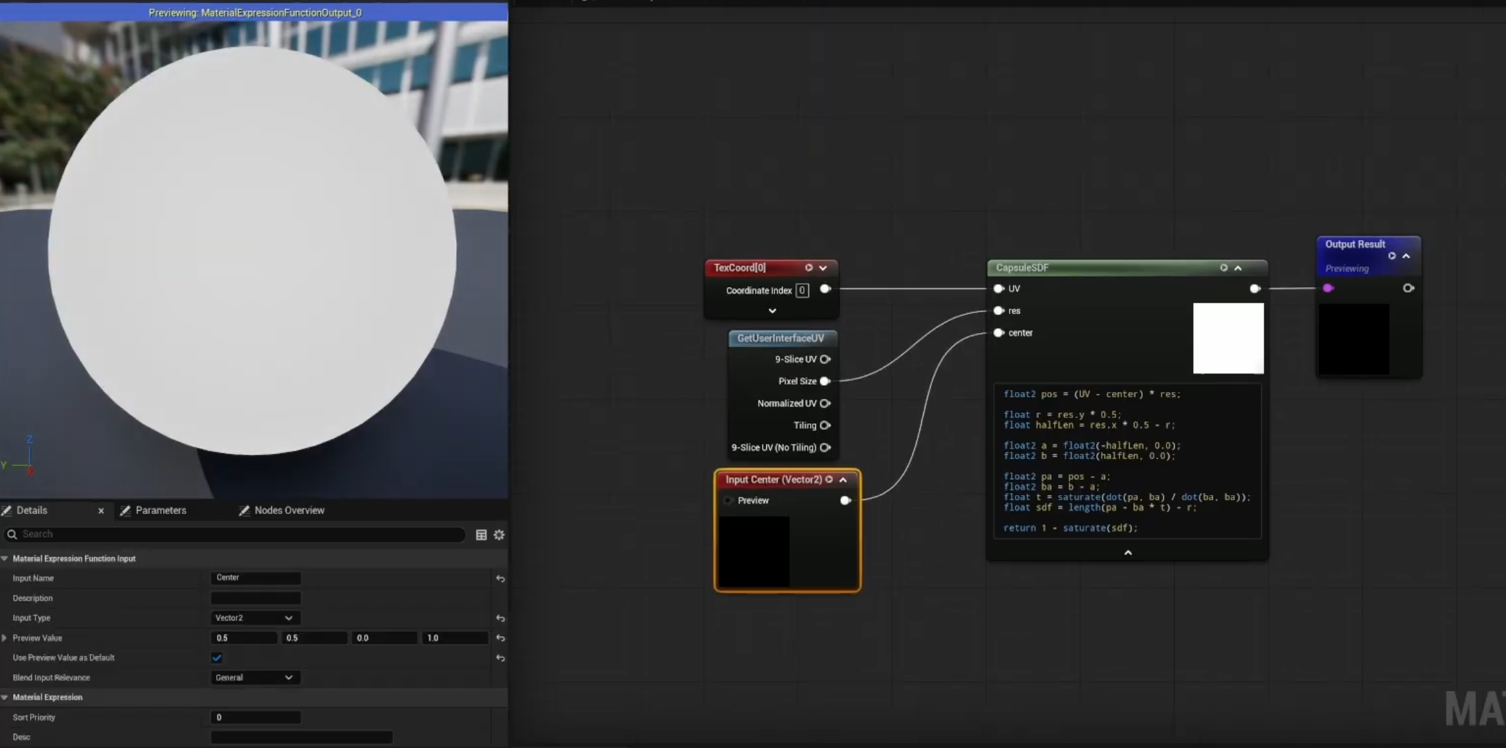This screenshot has height=748, width=1506.
Task: Collapse the Input Center node chevron
Action: [843, 480]
